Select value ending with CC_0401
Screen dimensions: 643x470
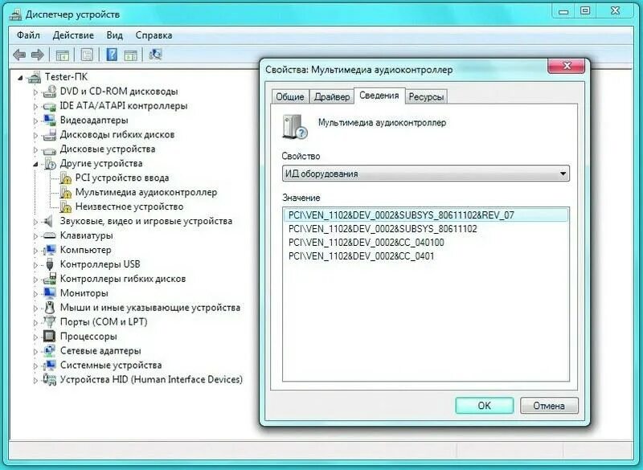(361, 256)
